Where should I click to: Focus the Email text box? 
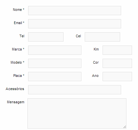click(74, 24)
